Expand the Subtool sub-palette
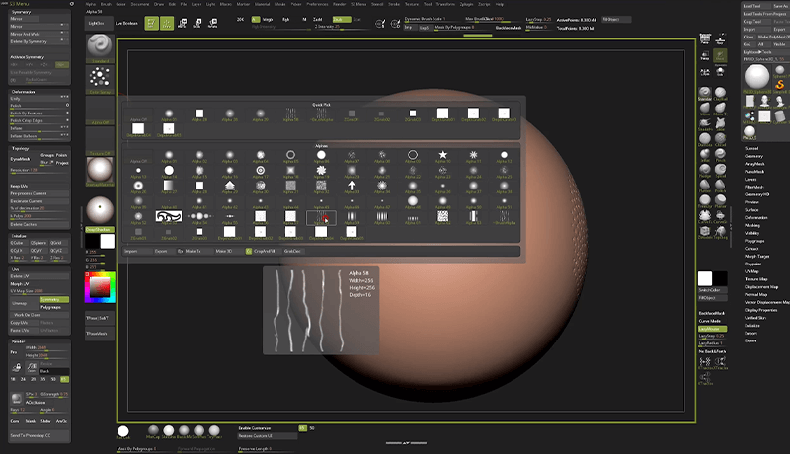 751,148
